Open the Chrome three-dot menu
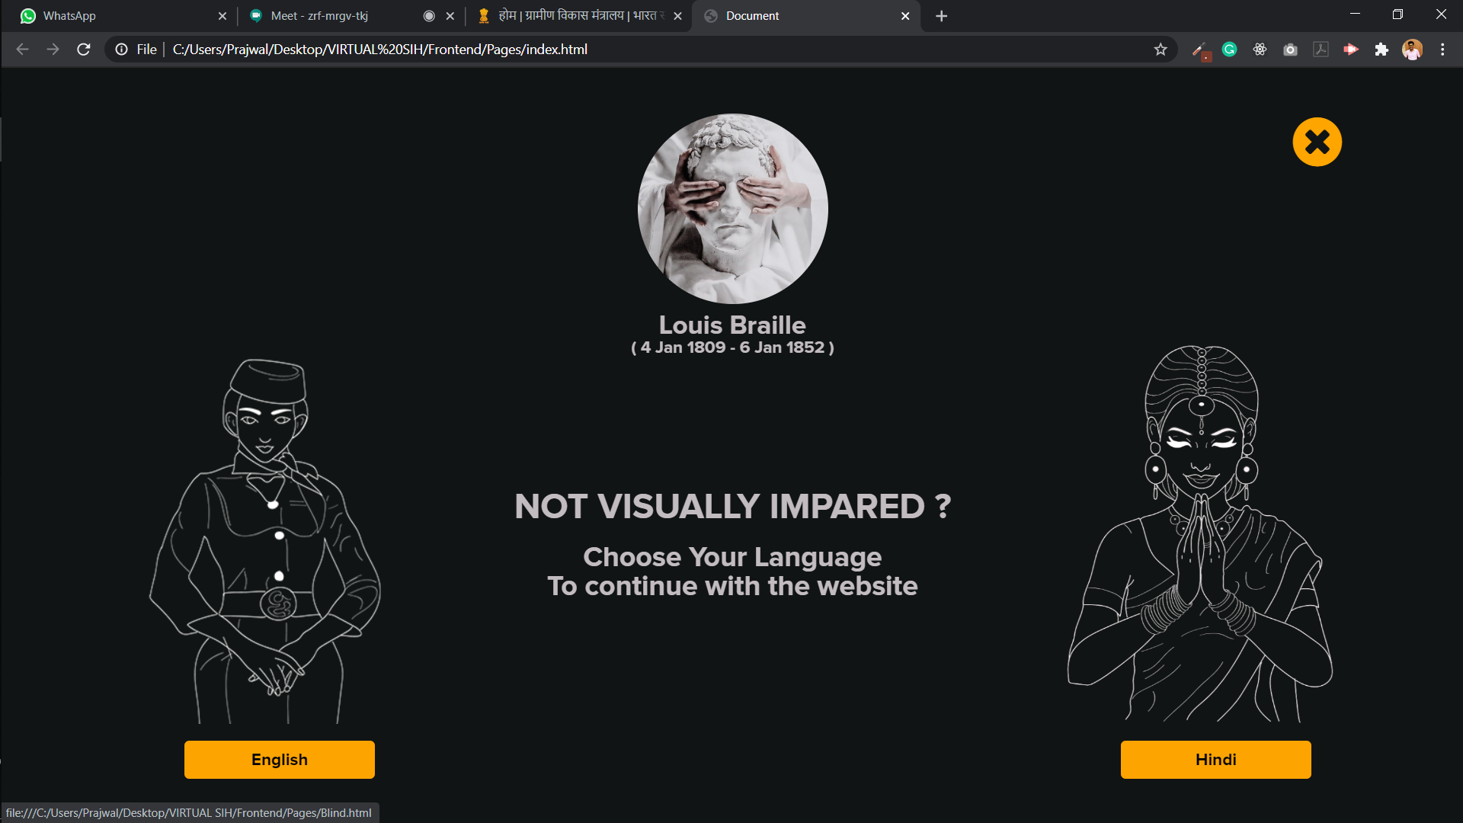This screenshot has height=823, width=1463. click(x=1442, y=50)
